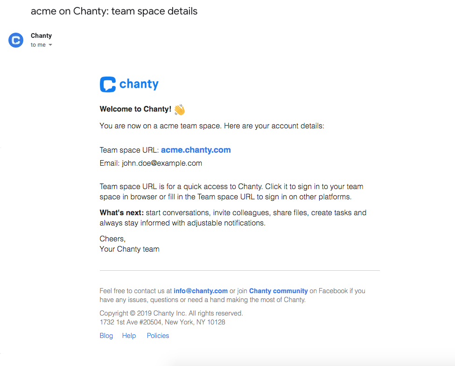455x366 pixels.
Task: Click the info@chanty.com email link
Action: (201, 291)
